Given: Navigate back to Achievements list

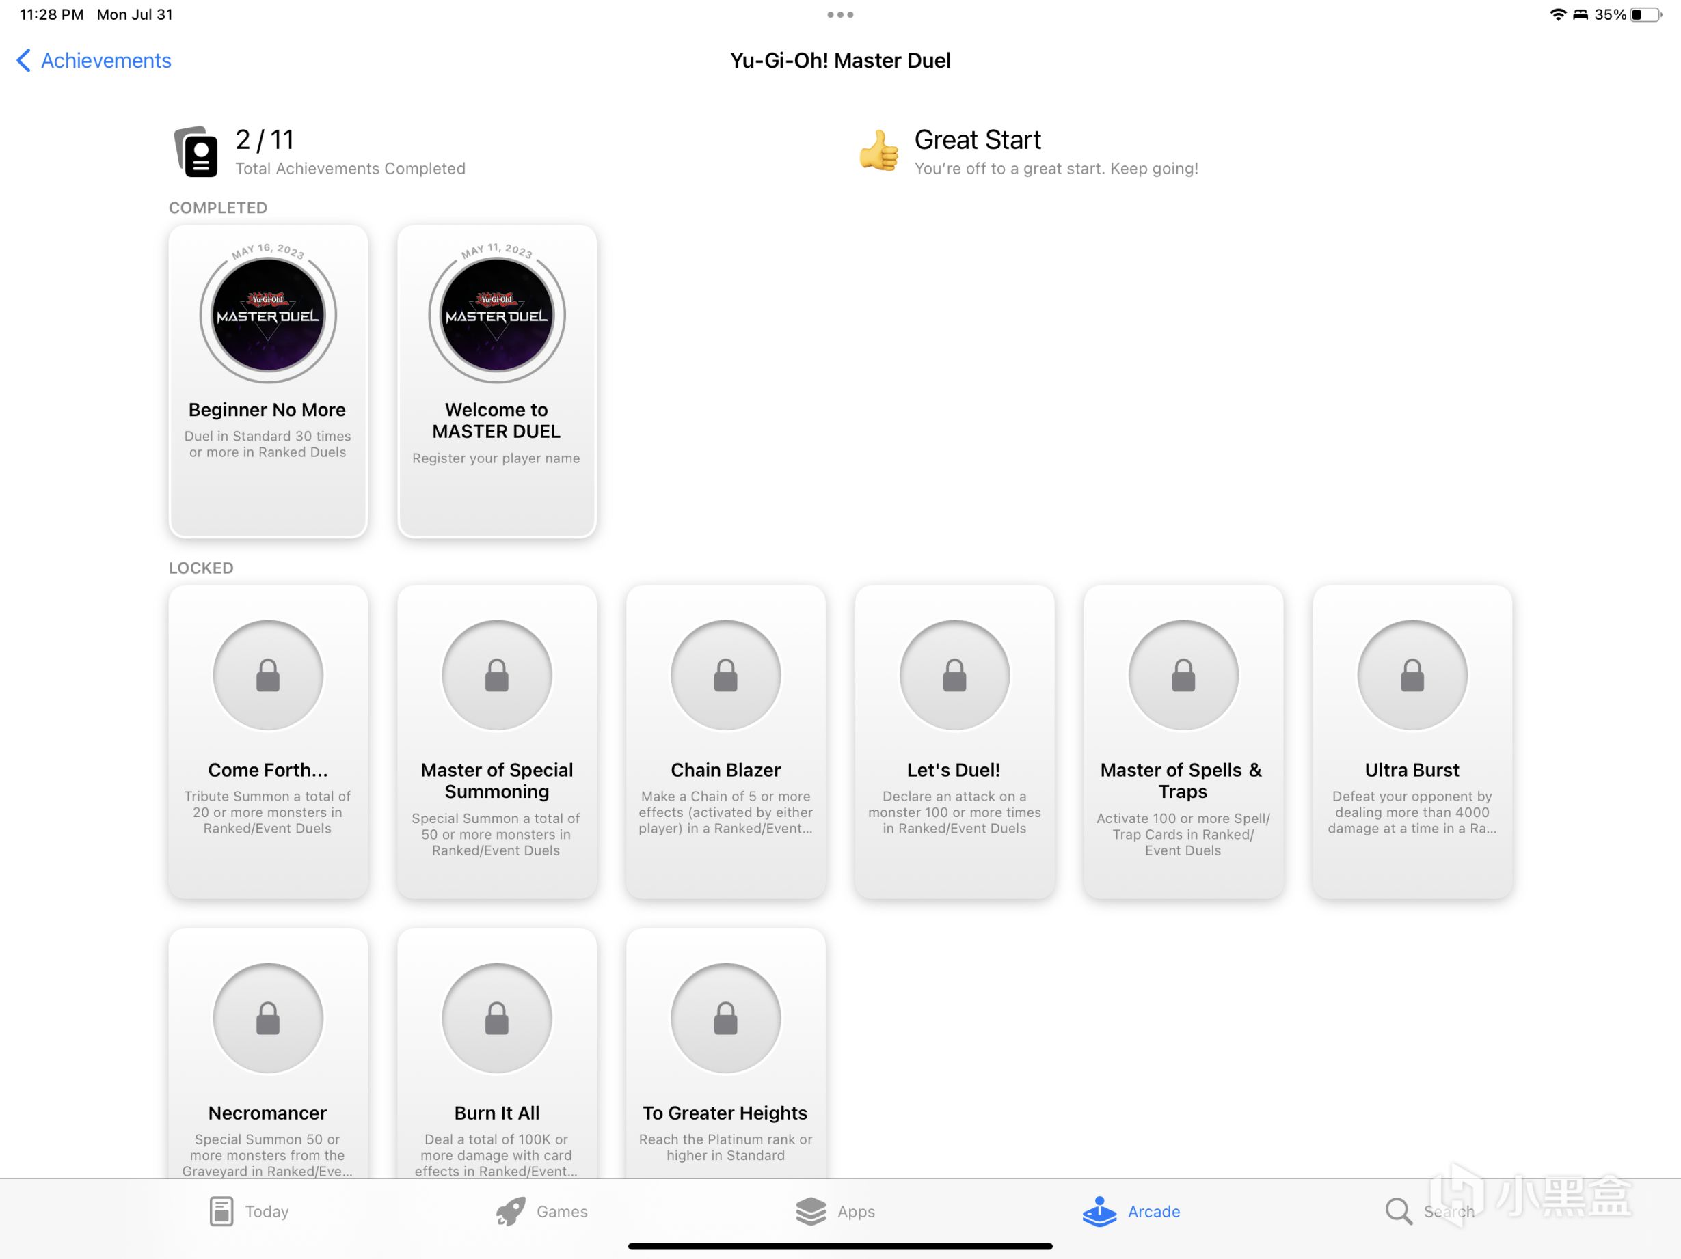Looking at the screenshot, I should [x=93, y=61].
